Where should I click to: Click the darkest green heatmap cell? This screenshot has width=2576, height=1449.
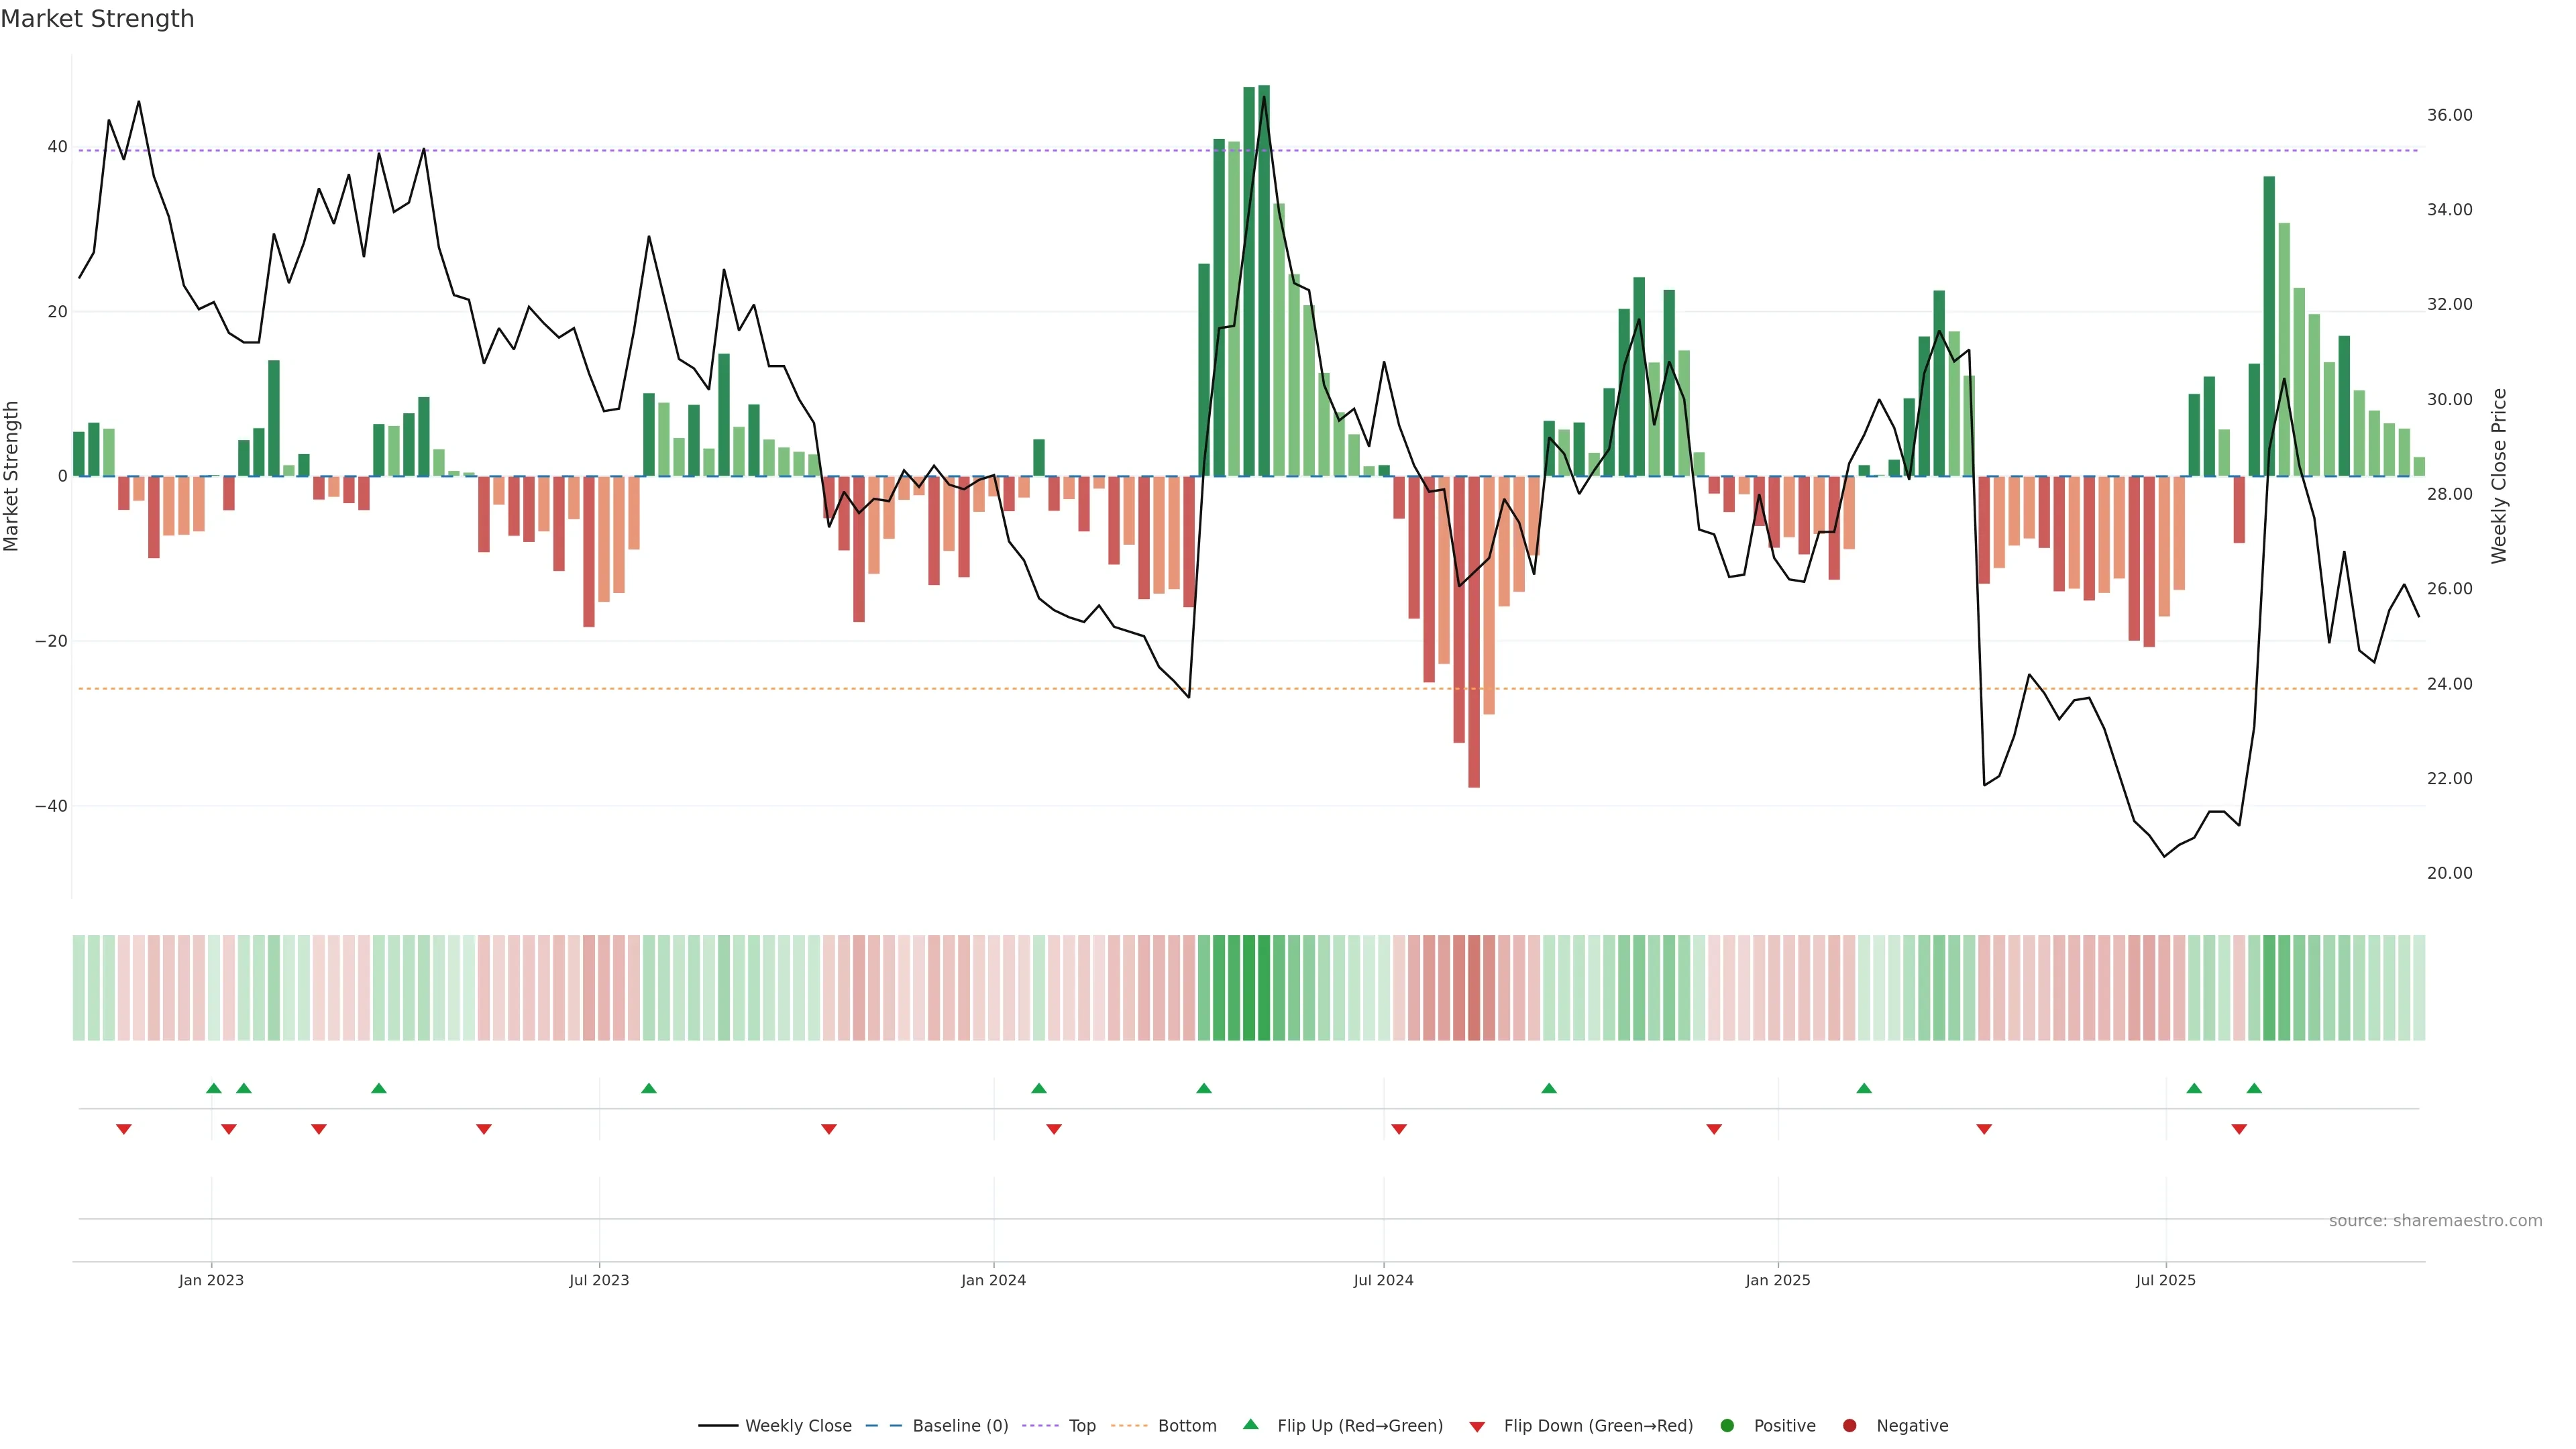(1264, 988)
